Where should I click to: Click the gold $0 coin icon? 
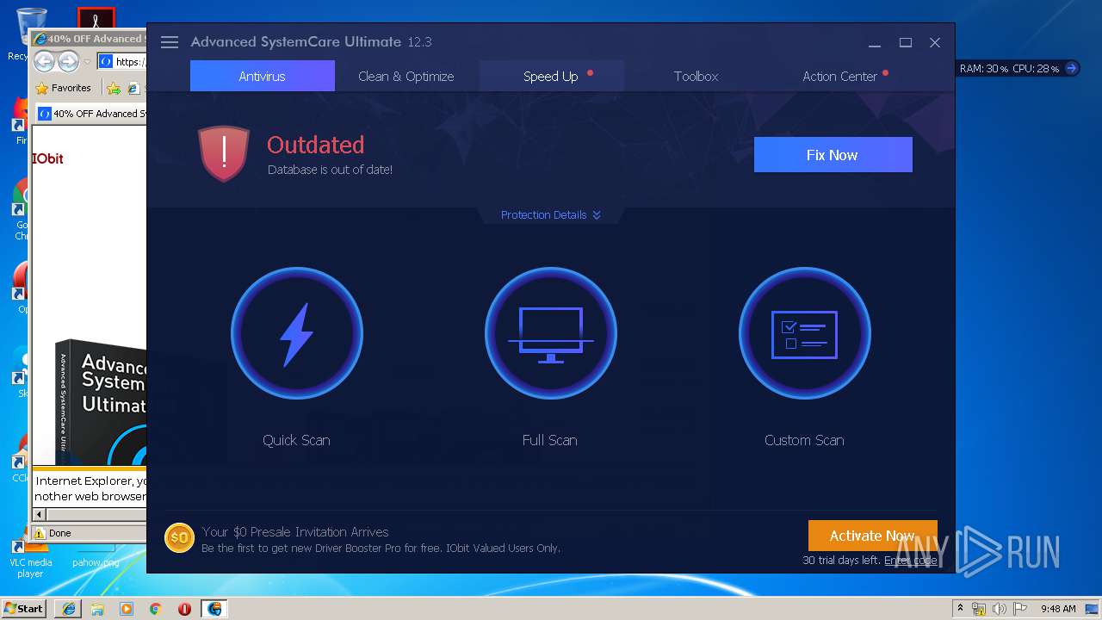pyautogui.click(x=179, y=538)
